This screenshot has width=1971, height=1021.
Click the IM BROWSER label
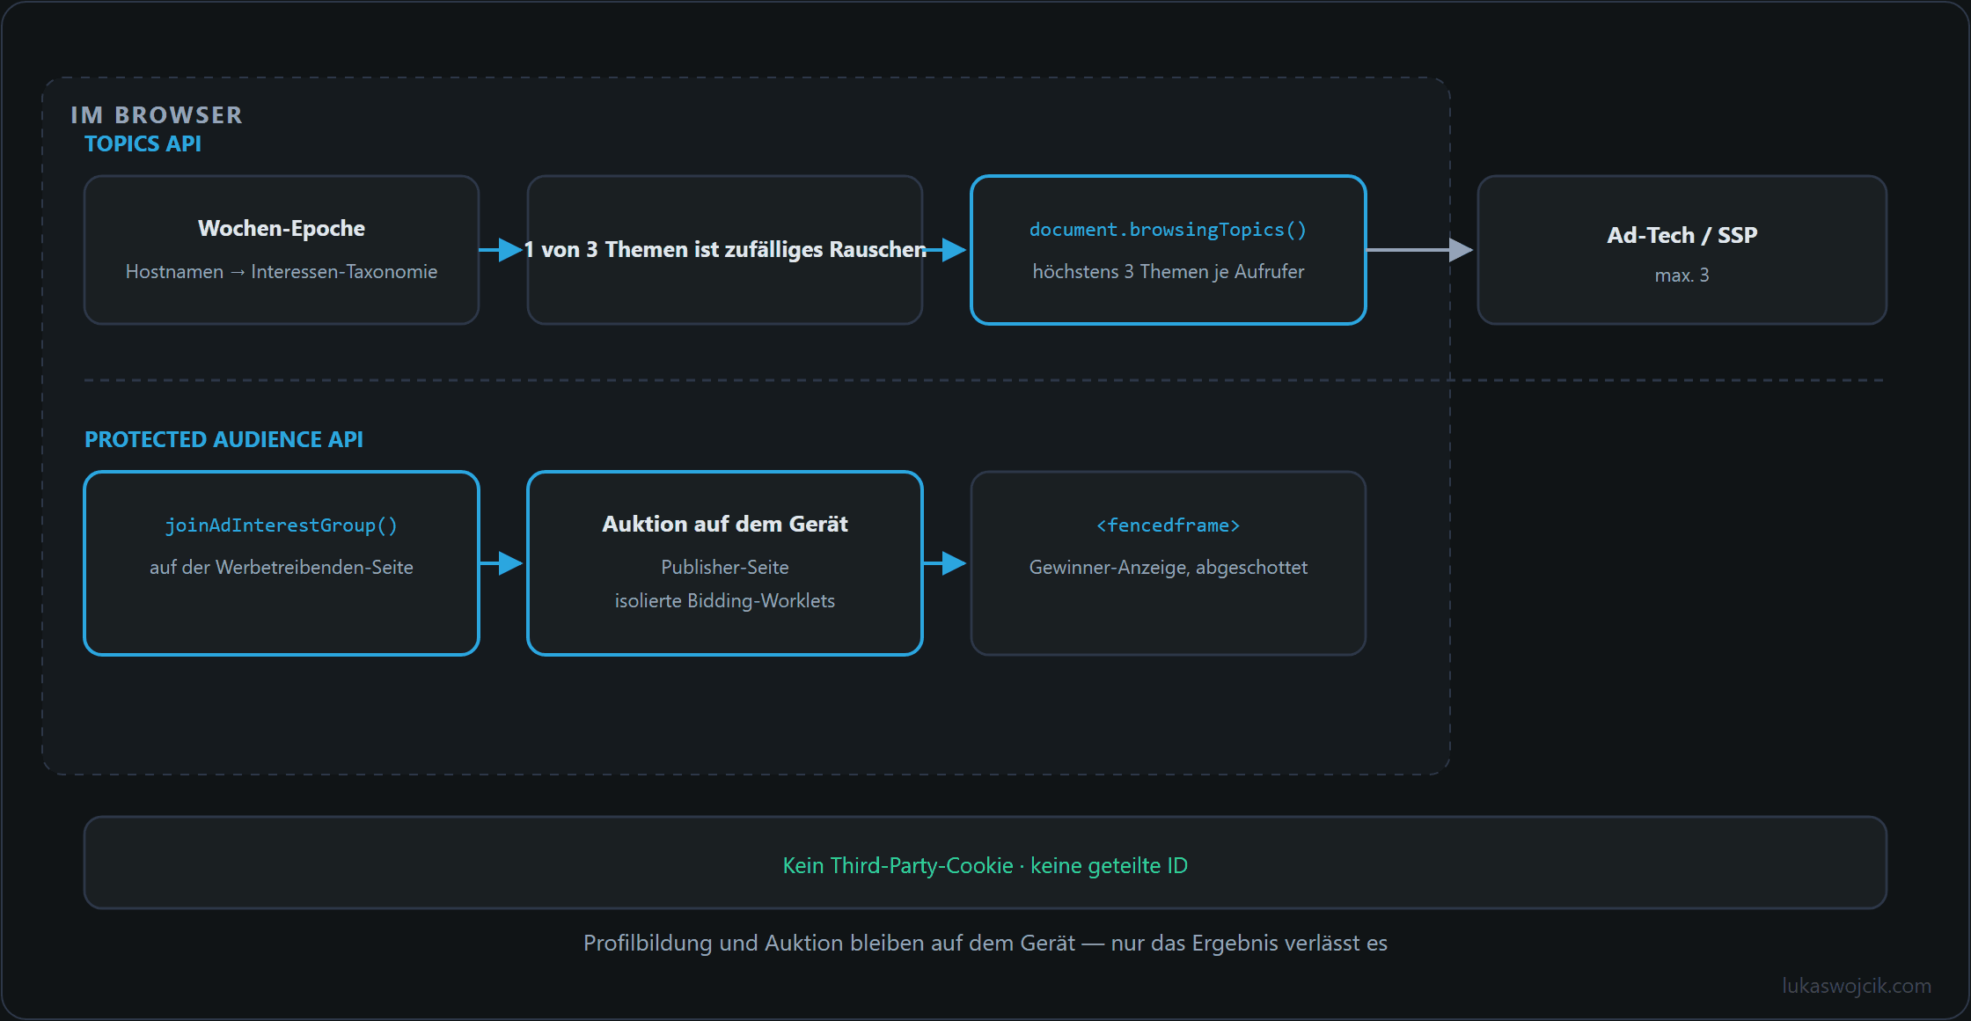[157, 115]
